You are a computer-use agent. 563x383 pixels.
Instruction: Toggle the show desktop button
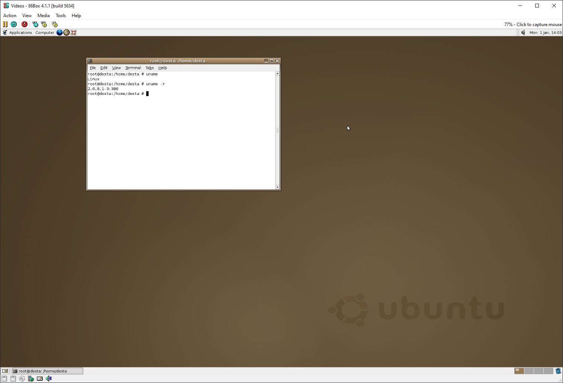click(x=5, y=371)
